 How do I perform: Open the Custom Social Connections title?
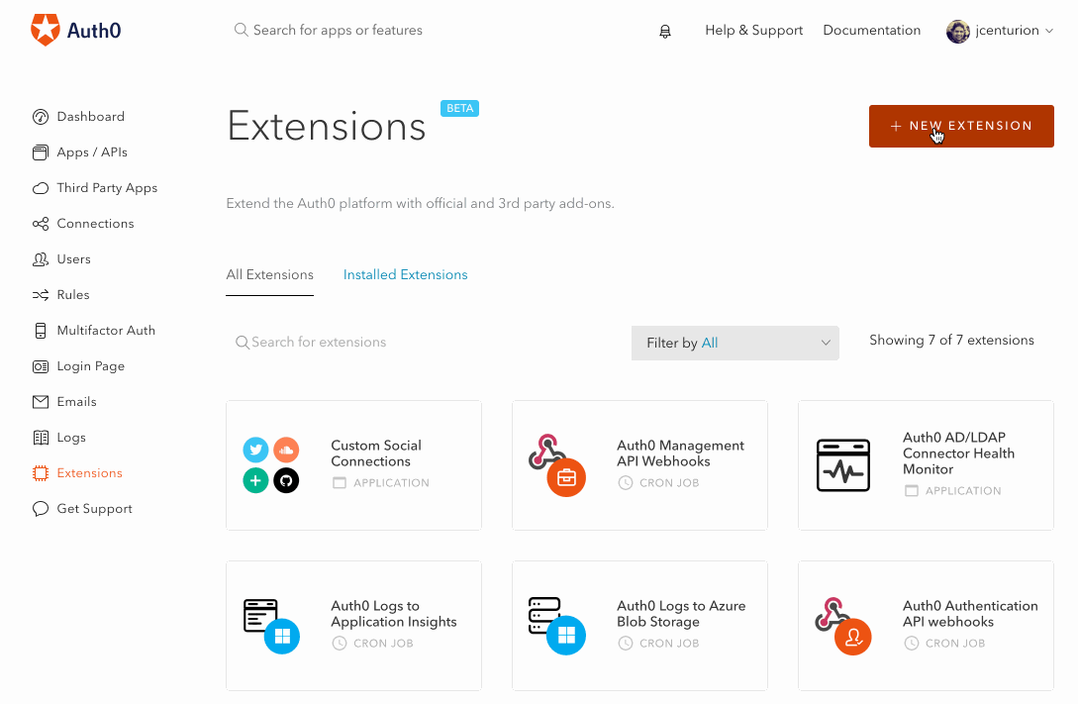tap(376, 453)
